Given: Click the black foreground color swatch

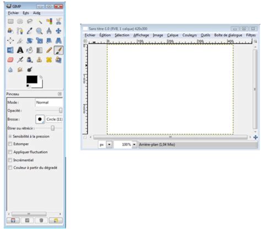Looking at the screenshot, I should click(32, 80).
